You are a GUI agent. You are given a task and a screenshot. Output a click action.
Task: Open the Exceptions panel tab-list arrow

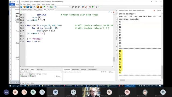114,69
